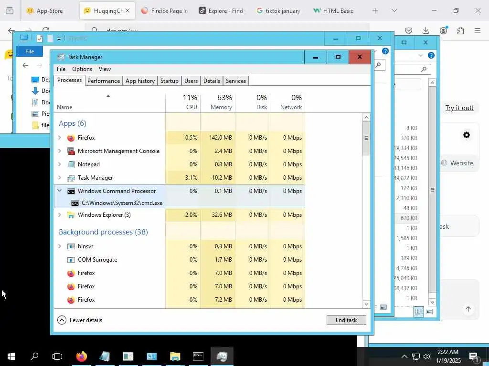Open Firefox application hamburger menu
Screen dimensions: 489x366
tap(478, 30)
